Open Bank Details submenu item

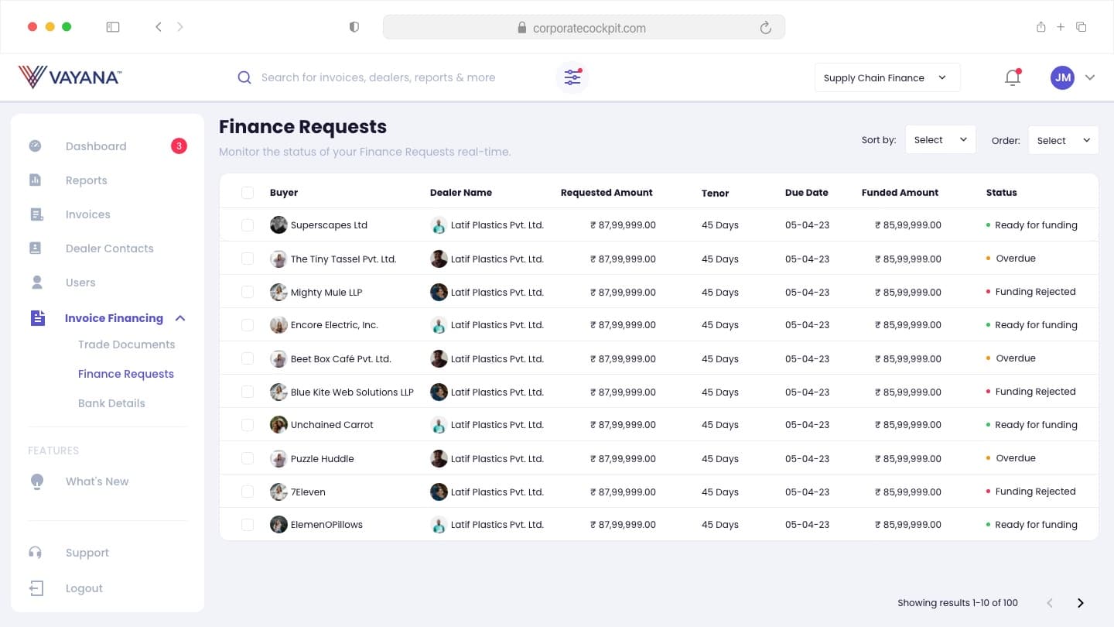(x=111, y=403)
